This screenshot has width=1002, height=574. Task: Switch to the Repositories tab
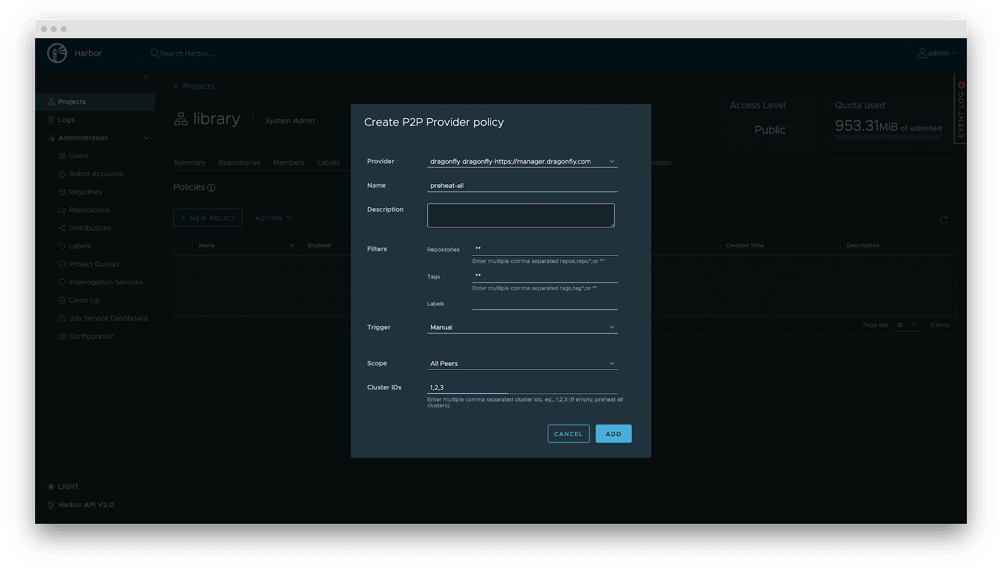pyautogui.click(x=239, y=162)
